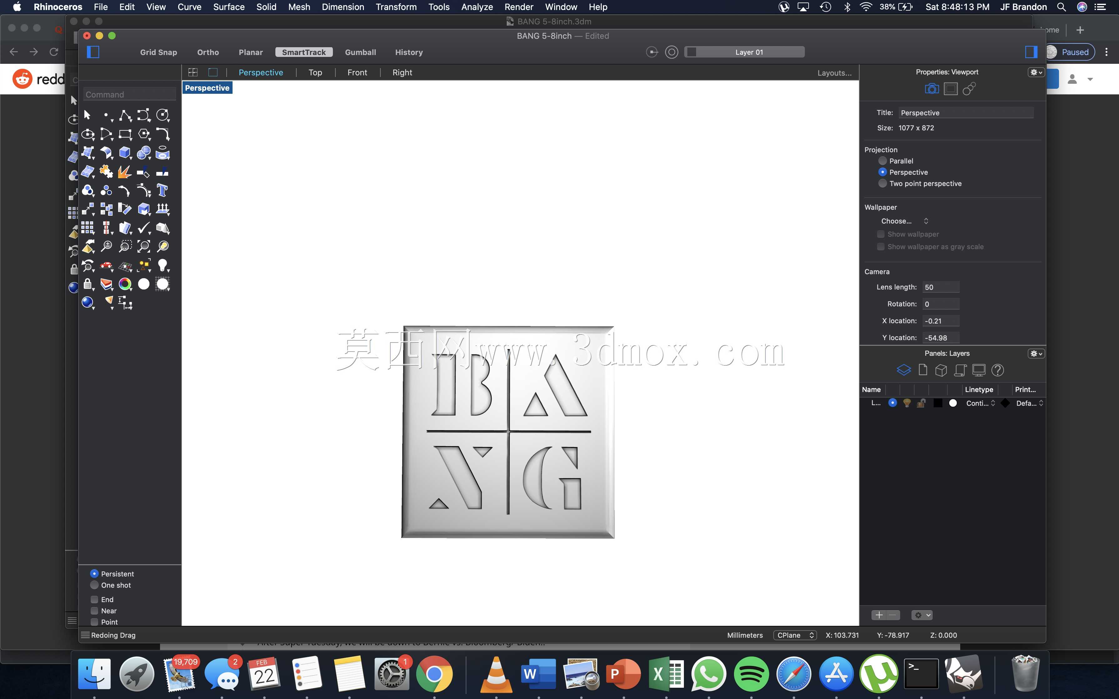1119x699 pixels.
Task: Open the cube Object properties panel icon
Action: pos(941,370)
